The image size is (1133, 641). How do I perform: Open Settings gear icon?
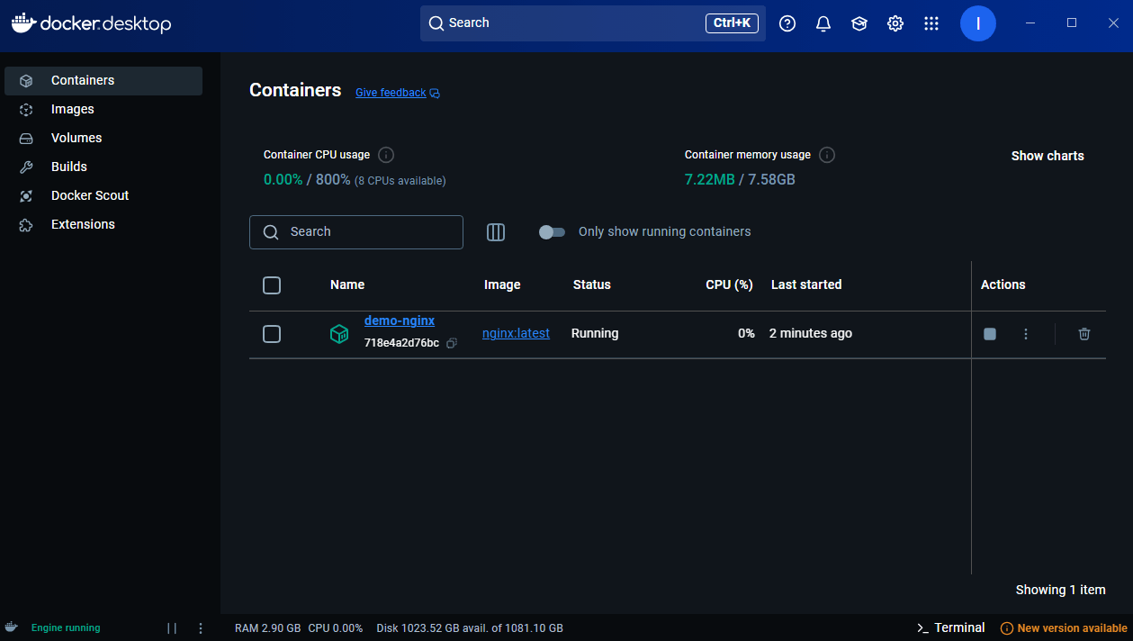tap(895, 23)
